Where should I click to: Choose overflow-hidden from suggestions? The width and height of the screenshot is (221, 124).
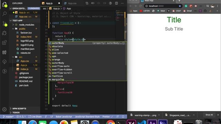click(87, 70)
